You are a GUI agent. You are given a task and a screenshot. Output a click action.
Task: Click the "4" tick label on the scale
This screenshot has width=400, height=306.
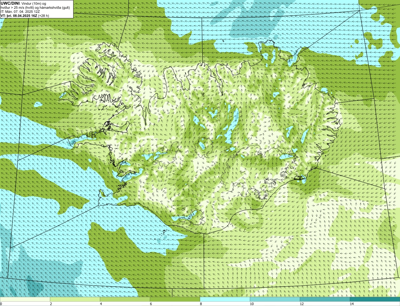(101, 304)
